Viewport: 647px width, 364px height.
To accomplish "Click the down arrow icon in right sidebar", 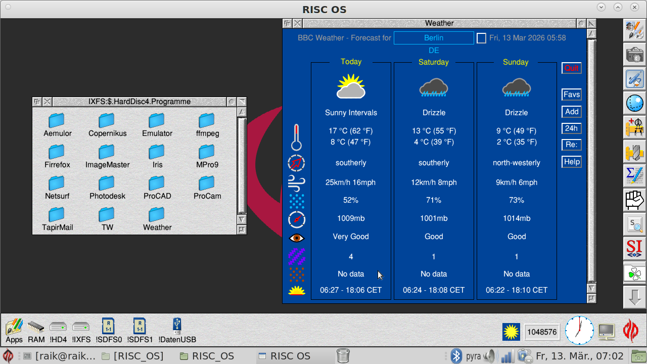I will 634,297.
